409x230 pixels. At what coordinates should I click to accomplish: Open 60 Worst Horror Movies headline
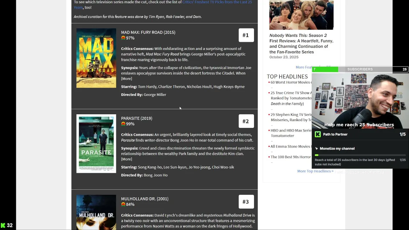pos(290,82)
